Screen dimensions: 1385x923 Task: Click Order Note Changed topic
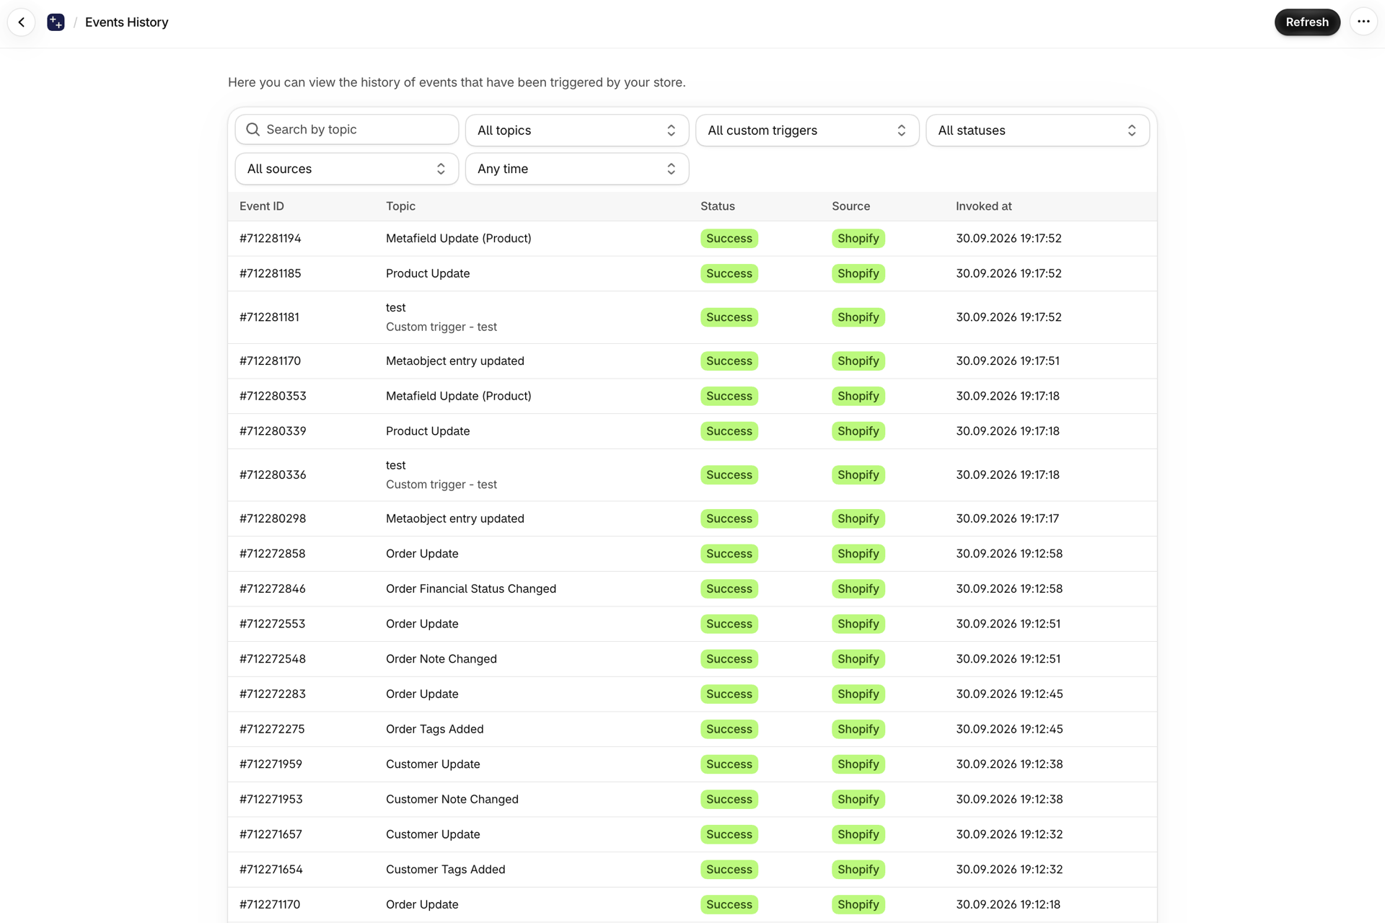441,659
